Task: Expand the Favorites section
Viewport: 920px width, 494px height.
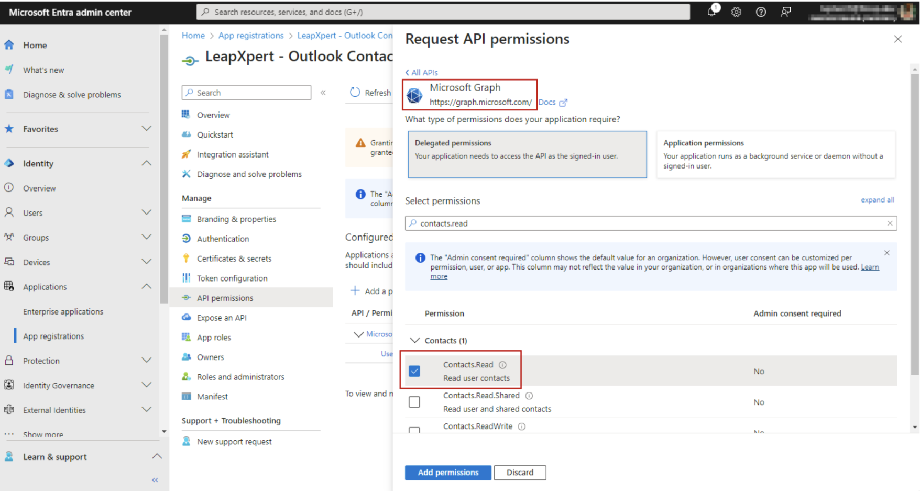Action: 147,129
